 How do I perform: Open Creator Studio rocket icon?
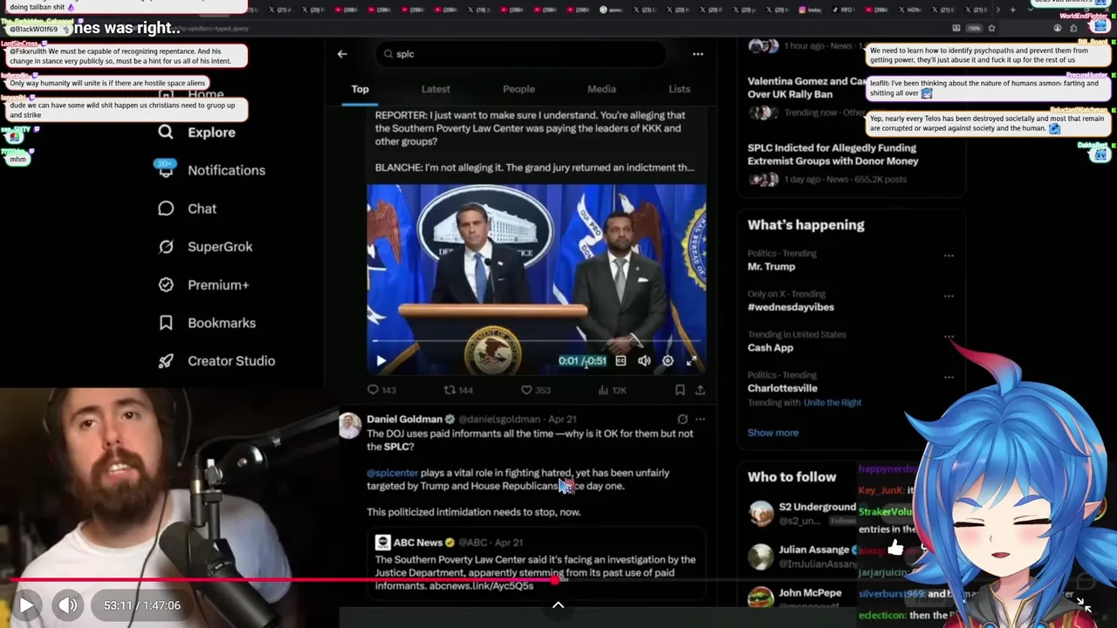166,360
